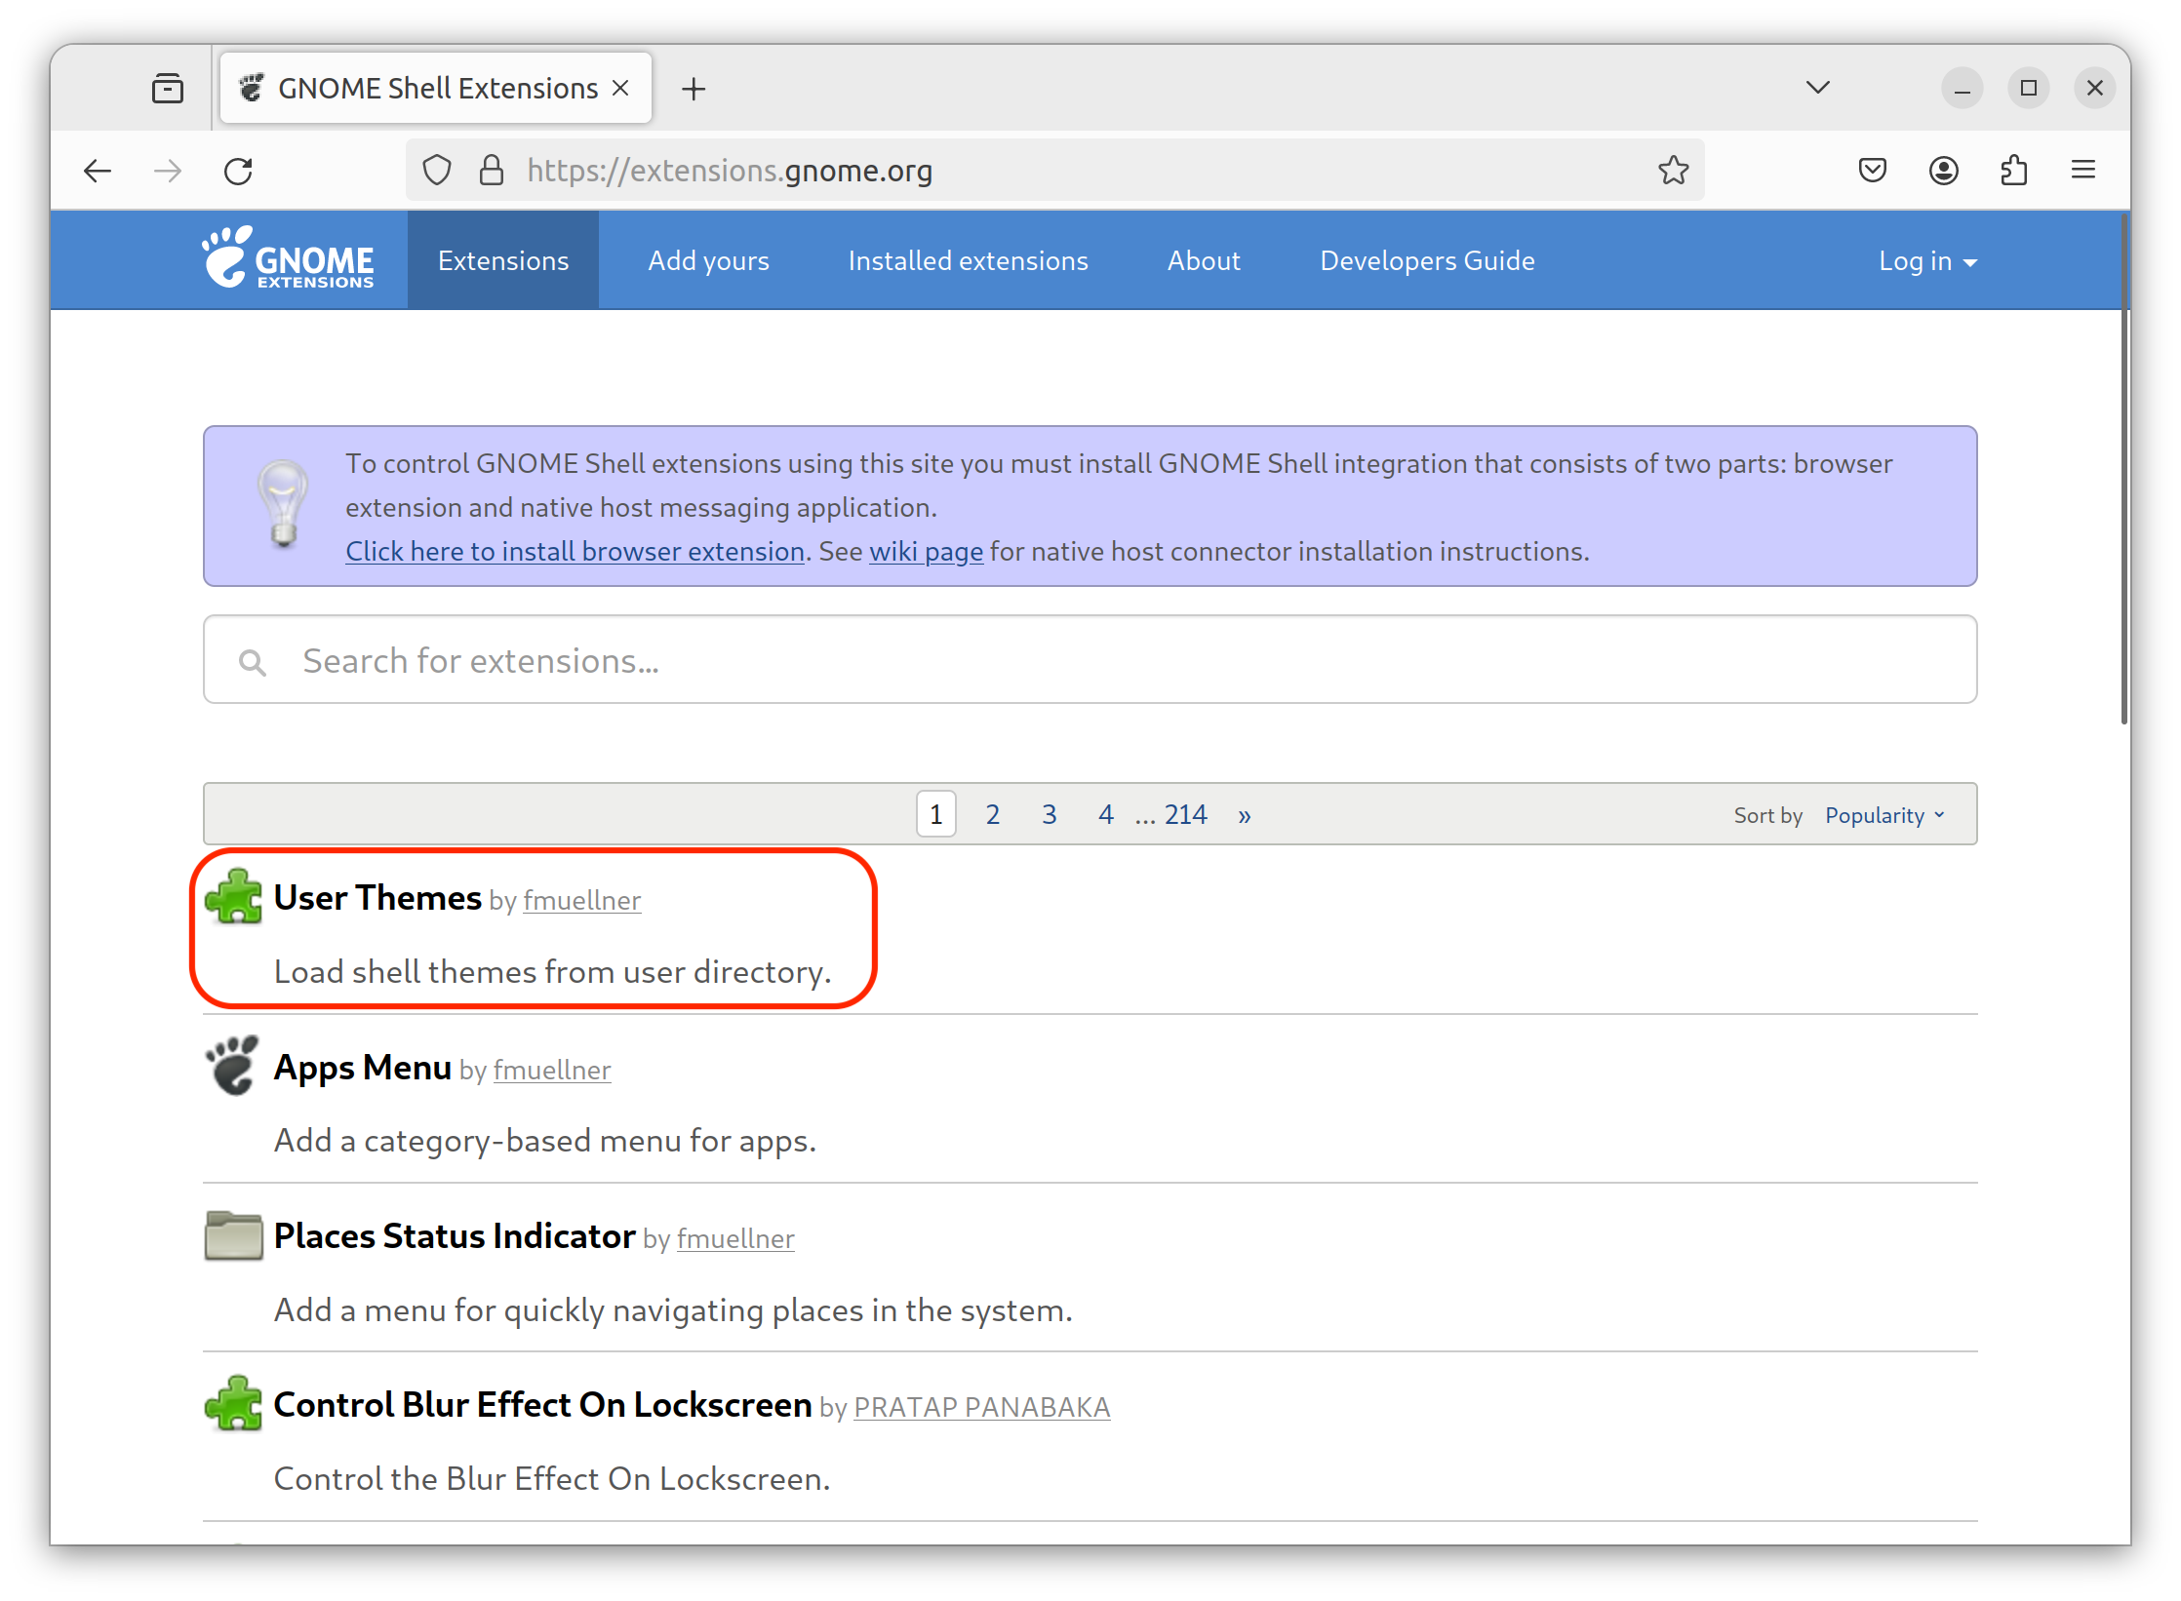Open the Installed extensions menu item
Viewport: 2181px width, 1601px height.
pos(968,261)
